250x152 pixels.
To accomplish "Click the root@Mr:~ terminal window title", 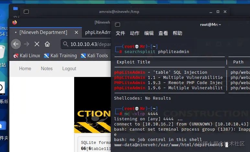I will pyautogui.click(x=210, y=25).
